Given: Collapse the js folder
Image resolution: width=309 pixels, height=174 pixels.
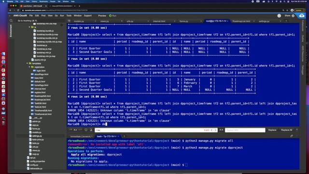Looking at the screenshot, I should click(29, 27).
